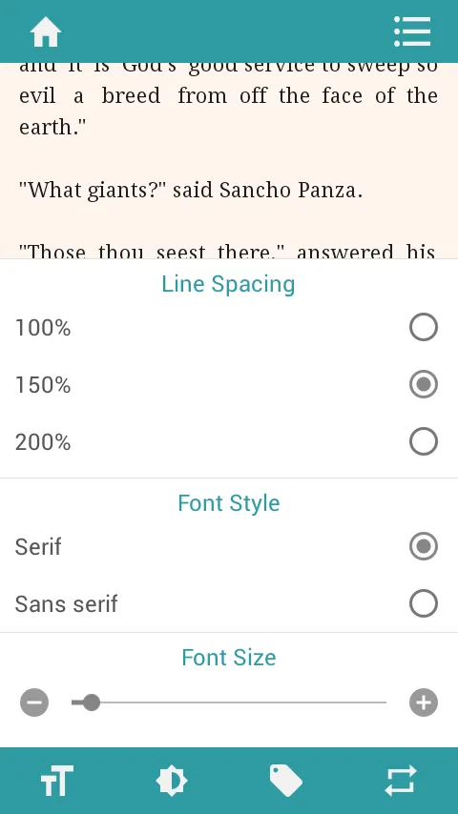458x814 pixels.
Task: Decrease font size with minus icon
Action: point(34,702)
